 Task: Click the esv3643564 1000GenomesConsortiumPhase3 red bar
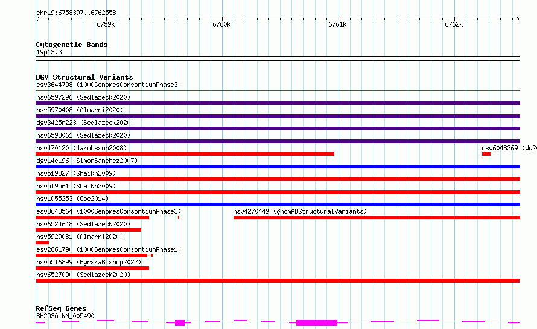(x=92, y=217)
